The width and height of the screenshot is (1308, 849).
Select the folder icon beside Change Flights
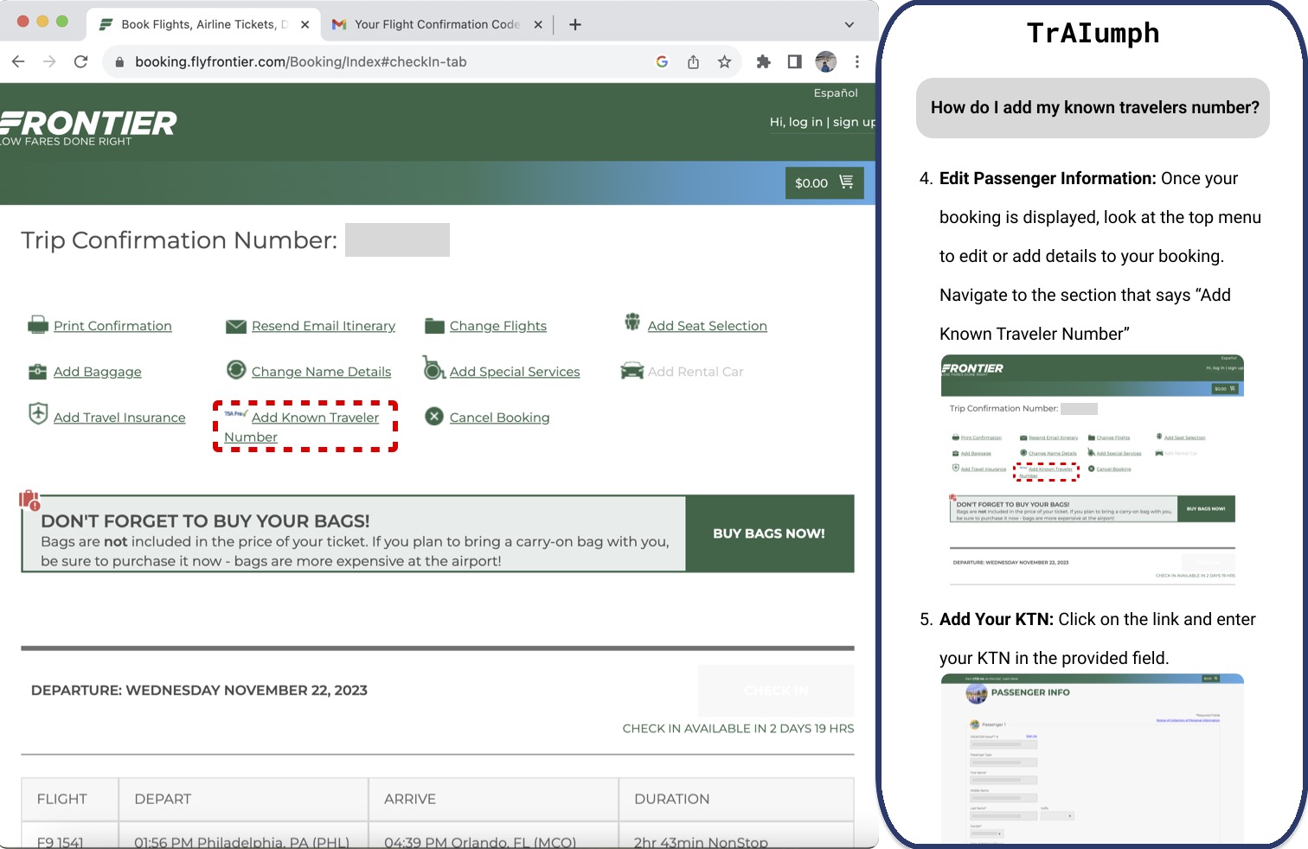pyautogui.click(x=434, y=326)
